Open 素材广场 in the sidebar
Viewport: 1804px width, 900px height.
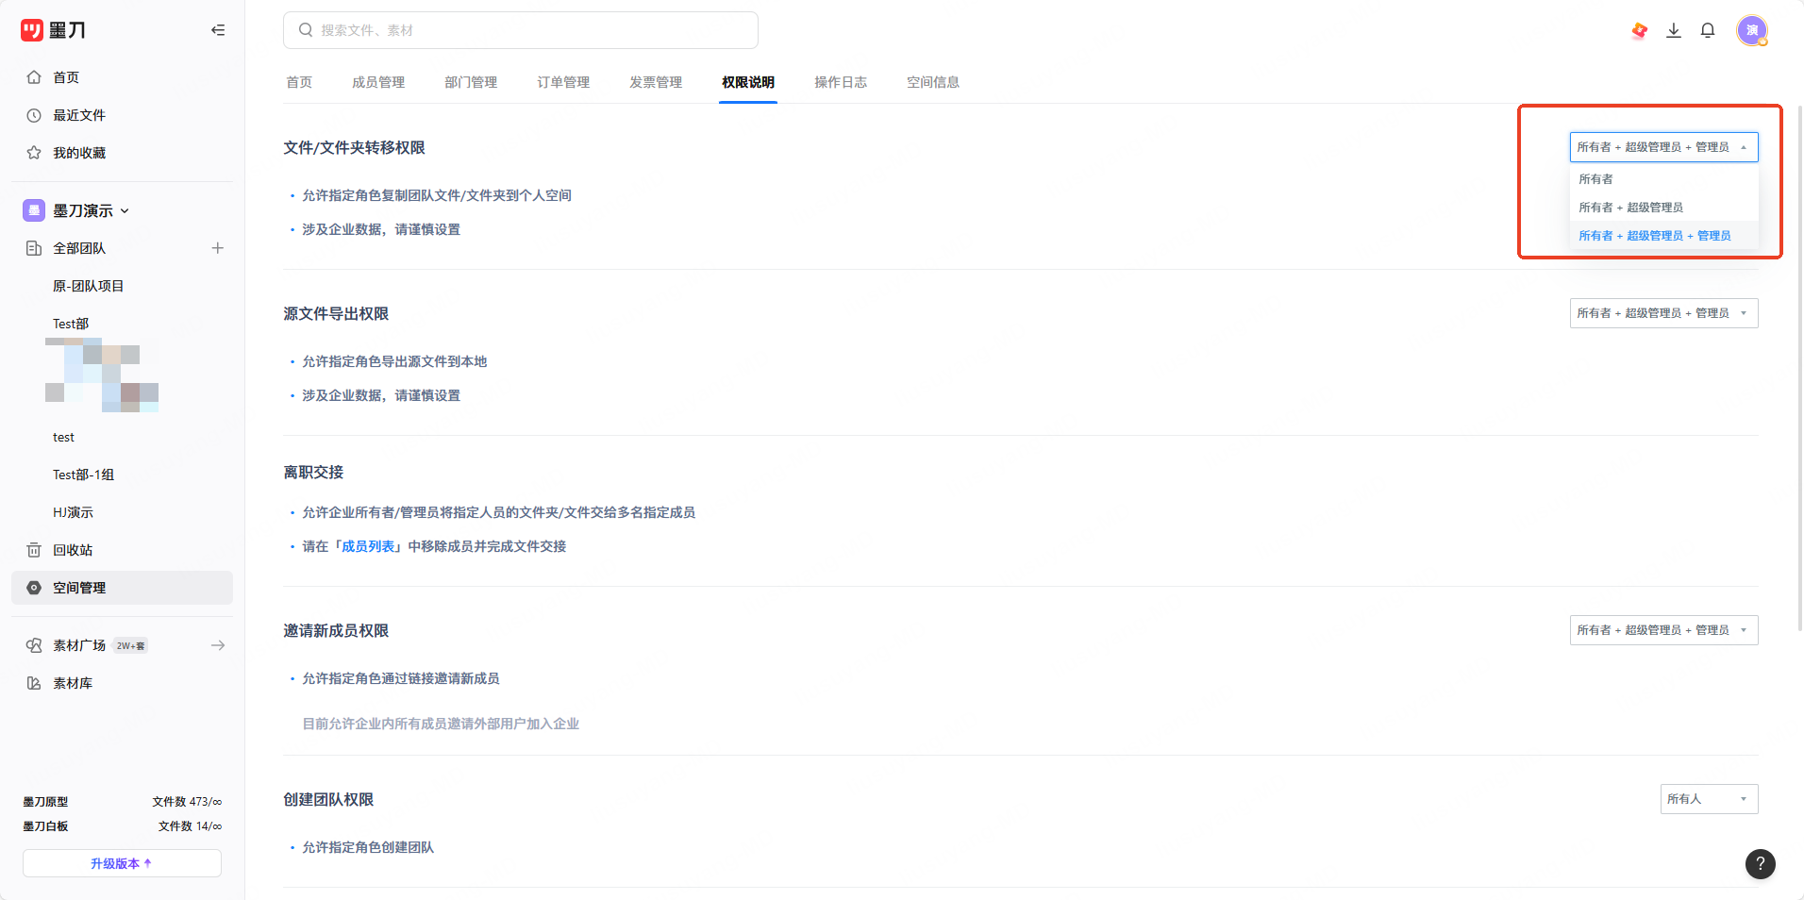pos(79,645)
